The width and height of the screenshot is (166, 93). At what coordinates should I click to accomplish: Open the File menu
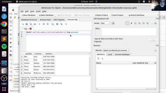[x=22, y=11]
